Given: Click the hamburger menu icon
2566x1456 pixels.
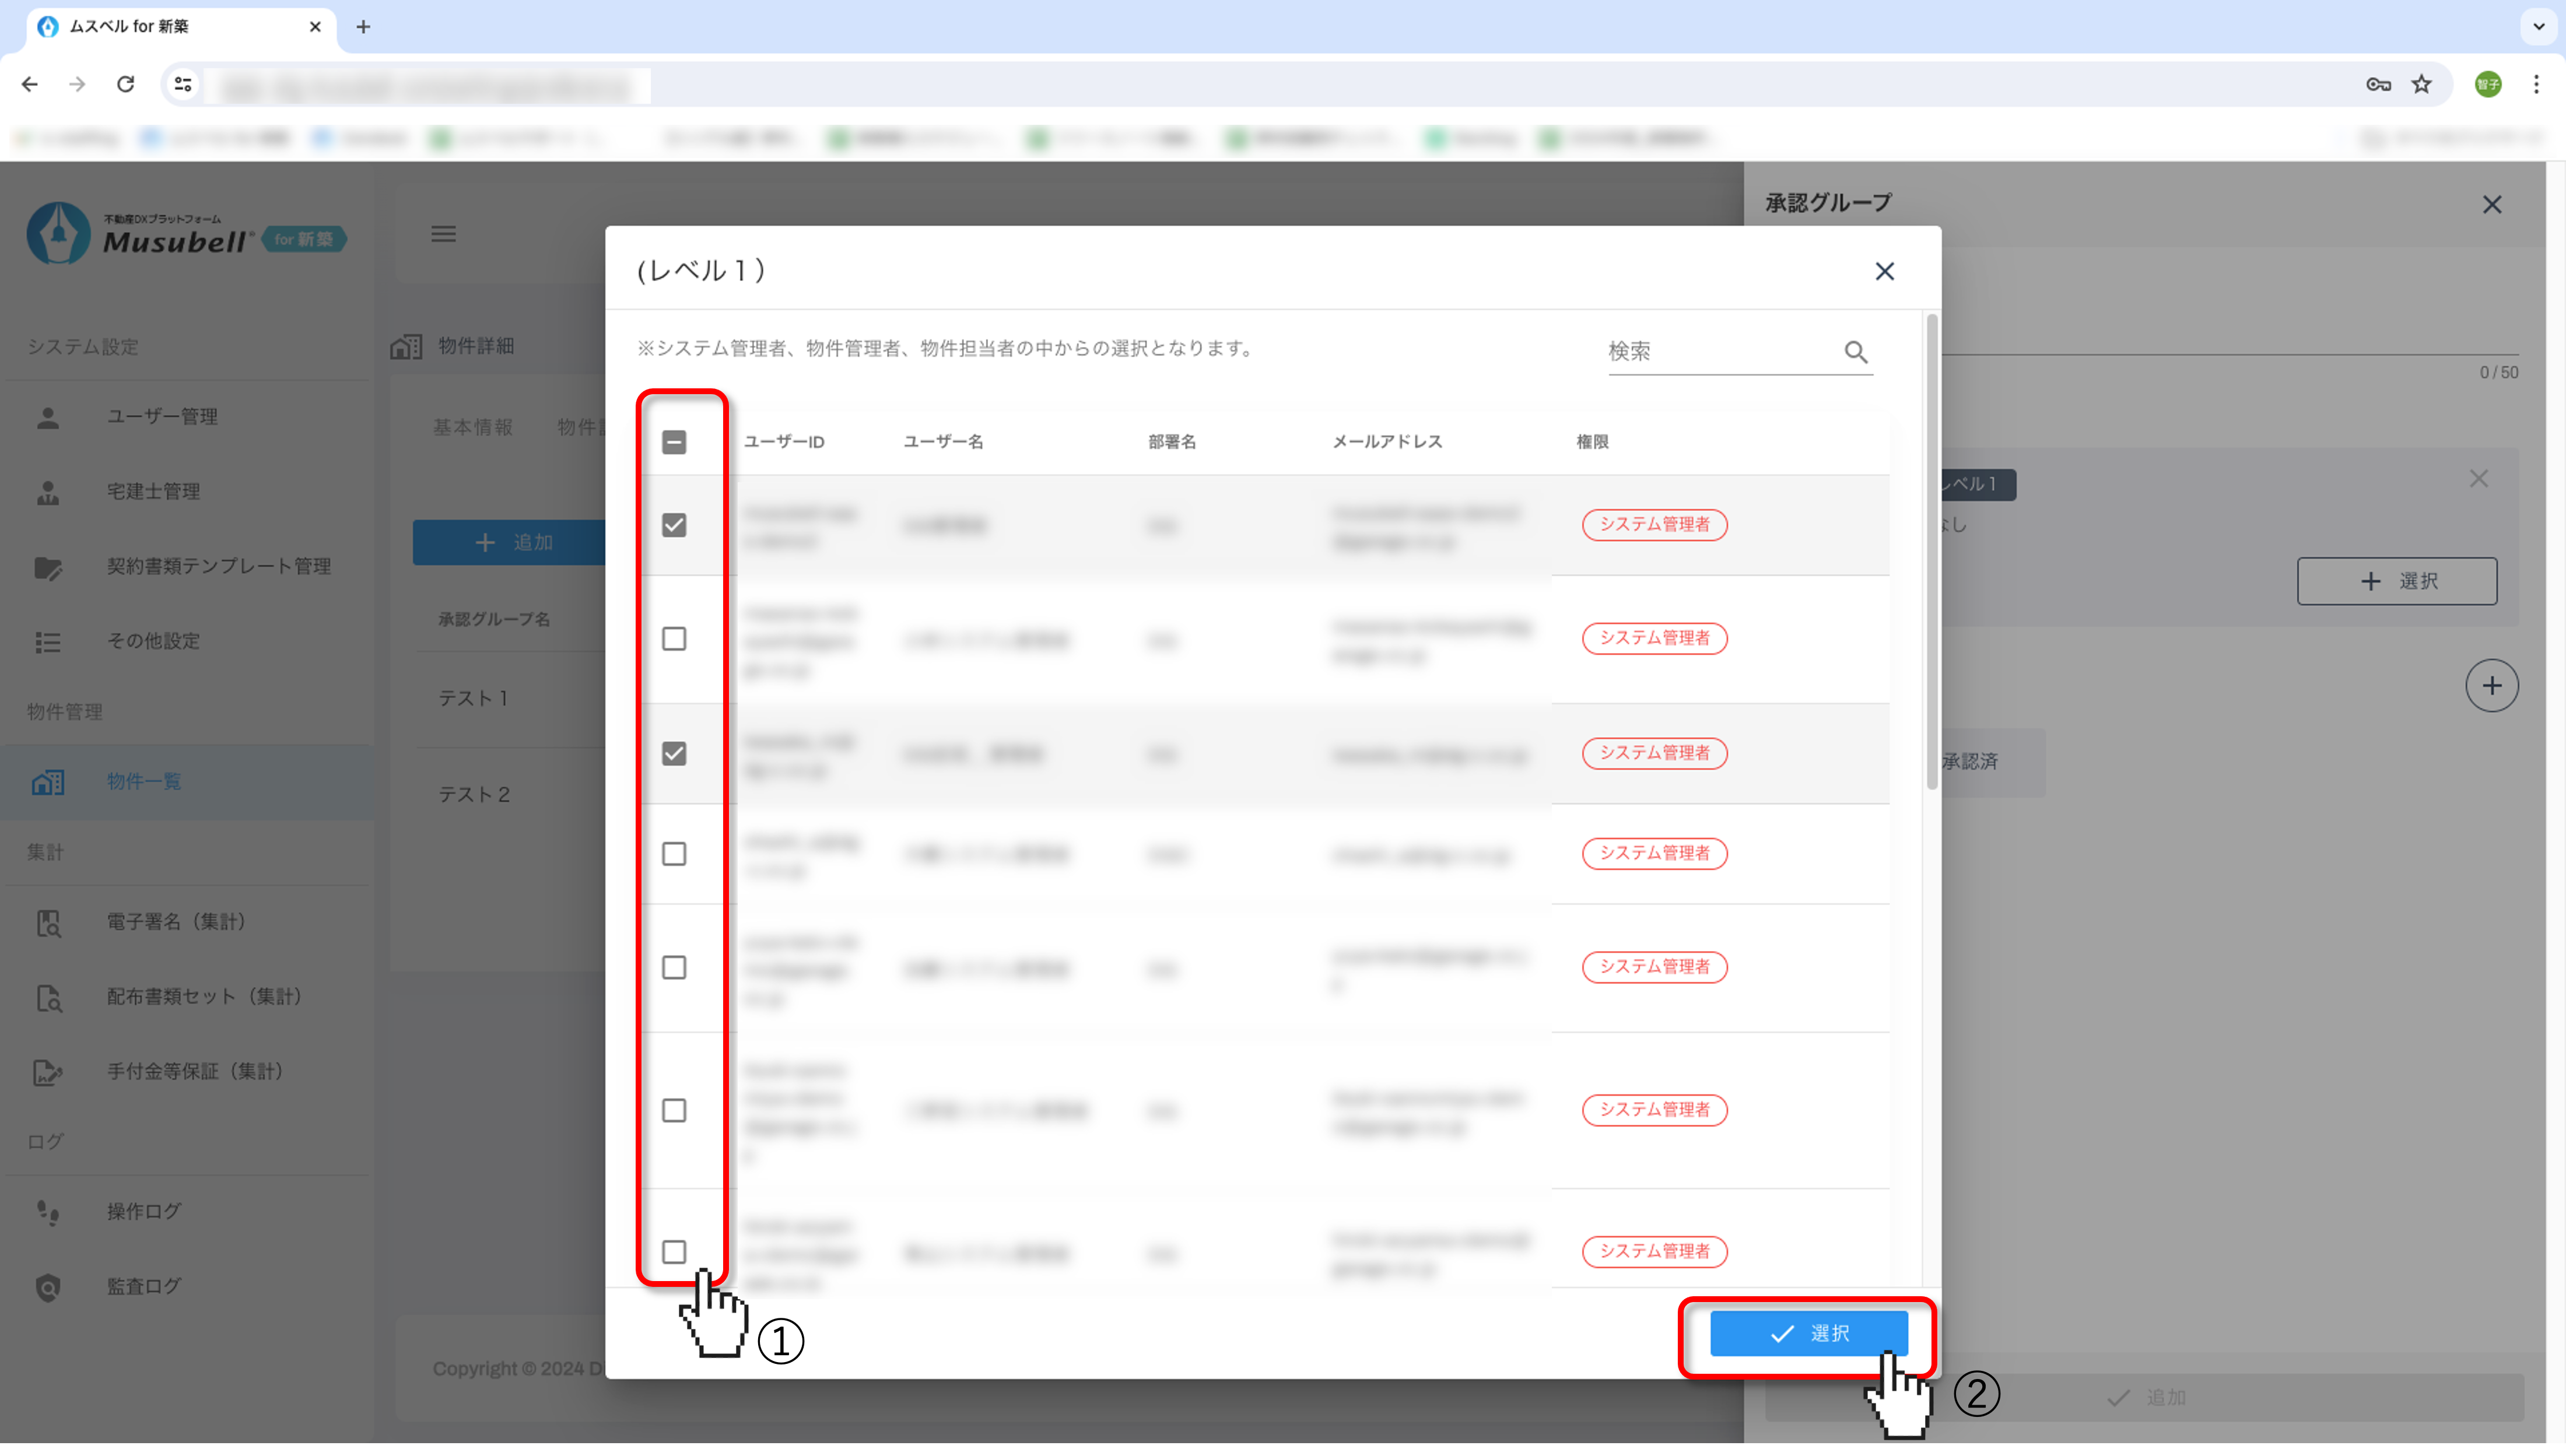Looking at the screenshot, I should tap(443, 234).
